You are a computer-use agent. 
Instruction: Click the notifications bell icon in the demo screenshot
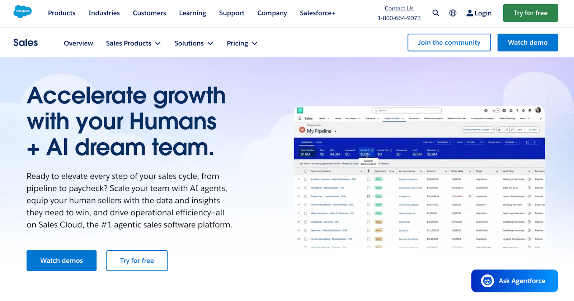(530, 110)
